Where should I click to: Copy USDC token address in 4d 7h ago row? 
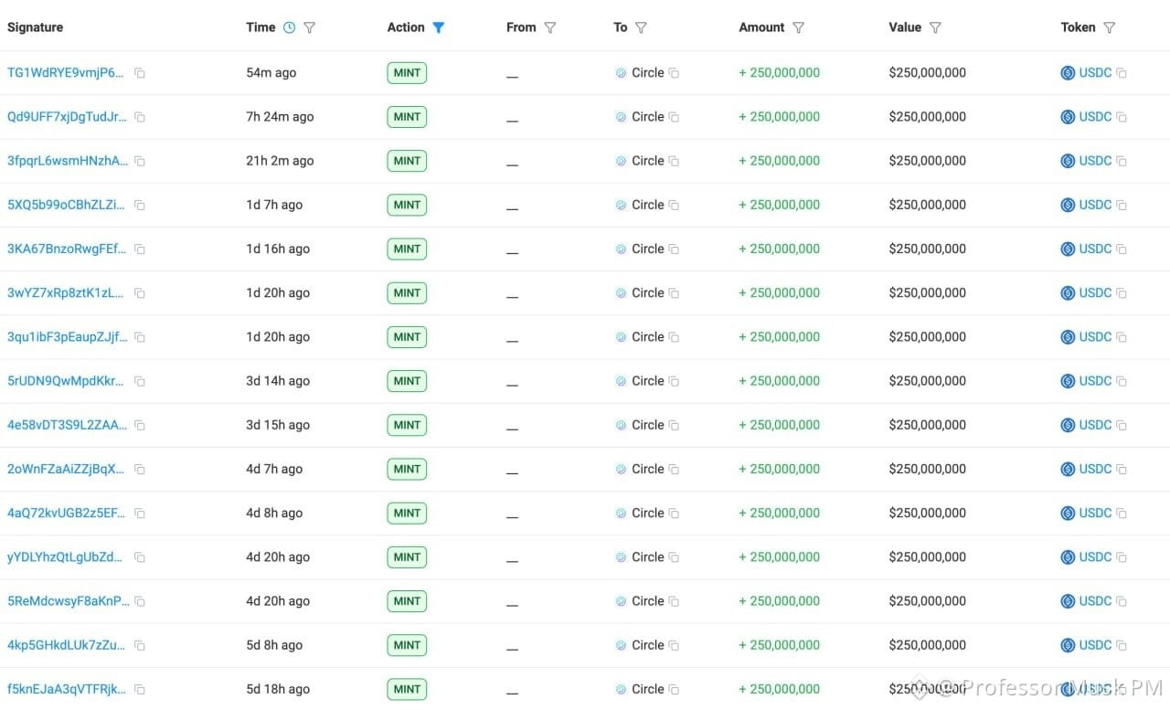(x=1122, y=470)
